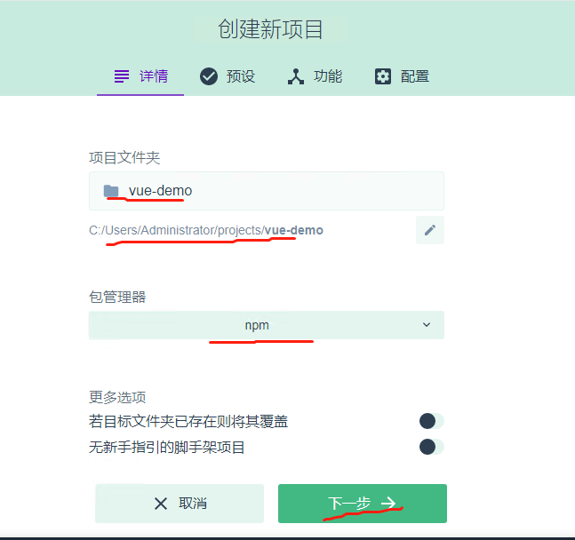The height and width of the screenshot is (540, 575).
Task: Open the 详情 tab
Action: (x=140, y=76)
